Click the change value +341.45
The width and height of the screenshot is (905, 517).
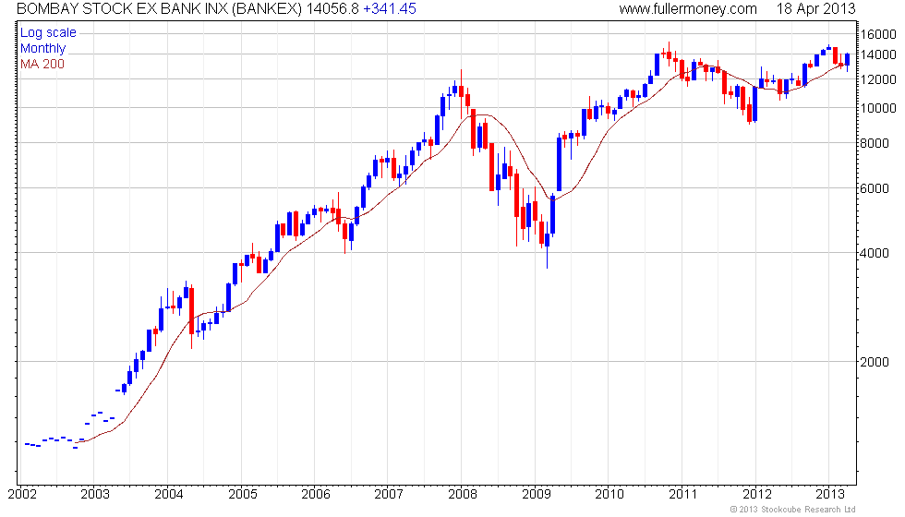pyautogui.click(x=390, y=8)
